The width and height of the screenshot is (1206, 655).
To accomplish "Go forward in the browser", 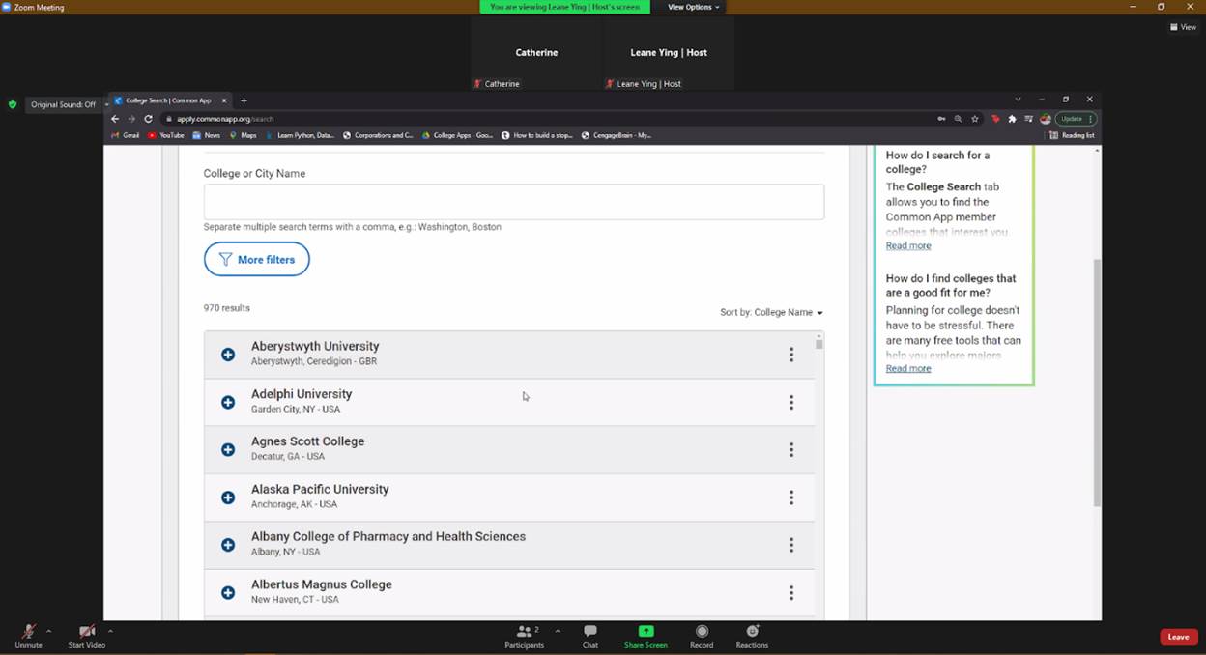I will (x=131, y=119).
